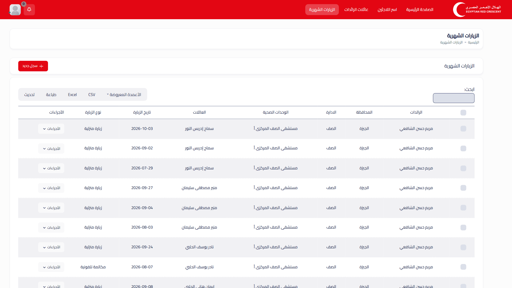
Task: Sort by الرائدات column header
Action: (x=416, y=112)
